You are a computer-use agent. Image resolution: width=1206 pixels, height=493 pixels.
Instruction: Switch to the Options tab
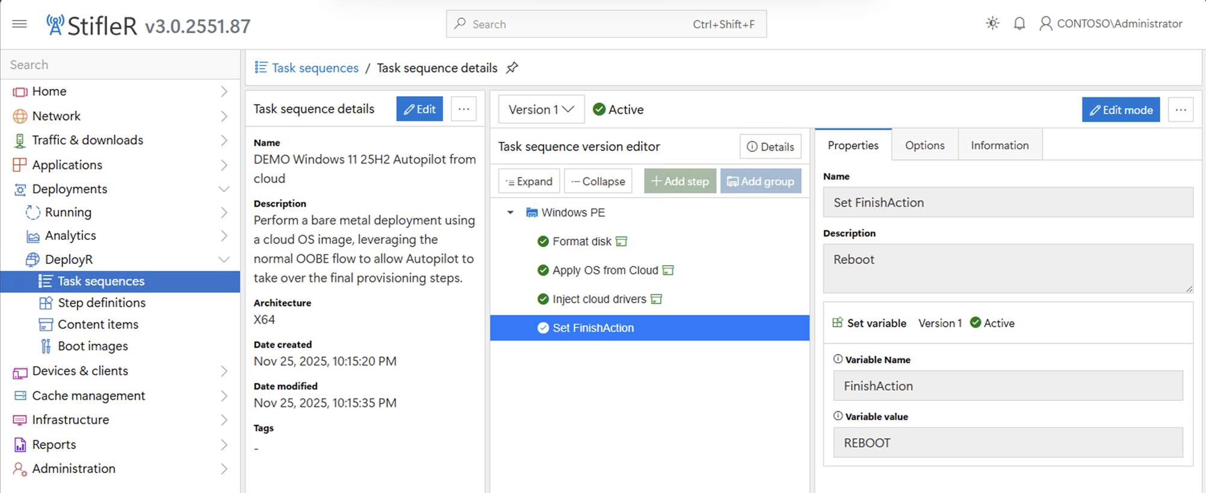pyautogui.click(x=924, y=145)
